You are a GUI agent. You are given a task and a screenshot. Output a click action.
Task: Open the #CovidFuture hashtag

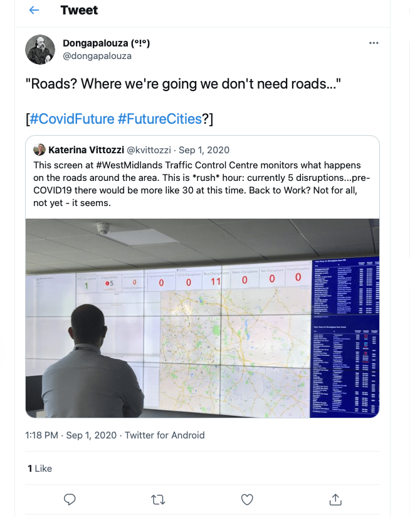click(x=72, y=119)
